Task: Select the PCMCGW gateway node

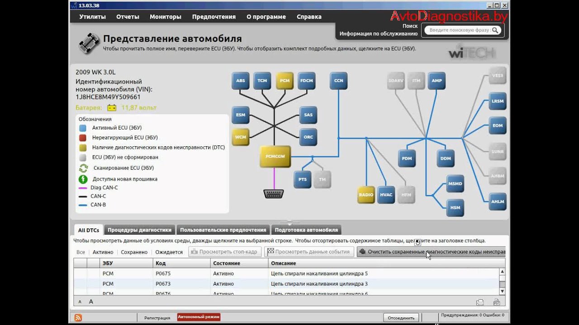Action: tap(275, 157)
